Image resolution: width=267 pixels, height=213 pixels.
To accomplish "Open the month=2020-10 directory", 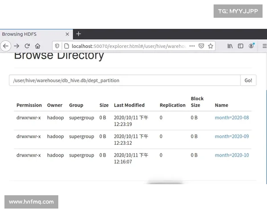I will coord(231,155).
